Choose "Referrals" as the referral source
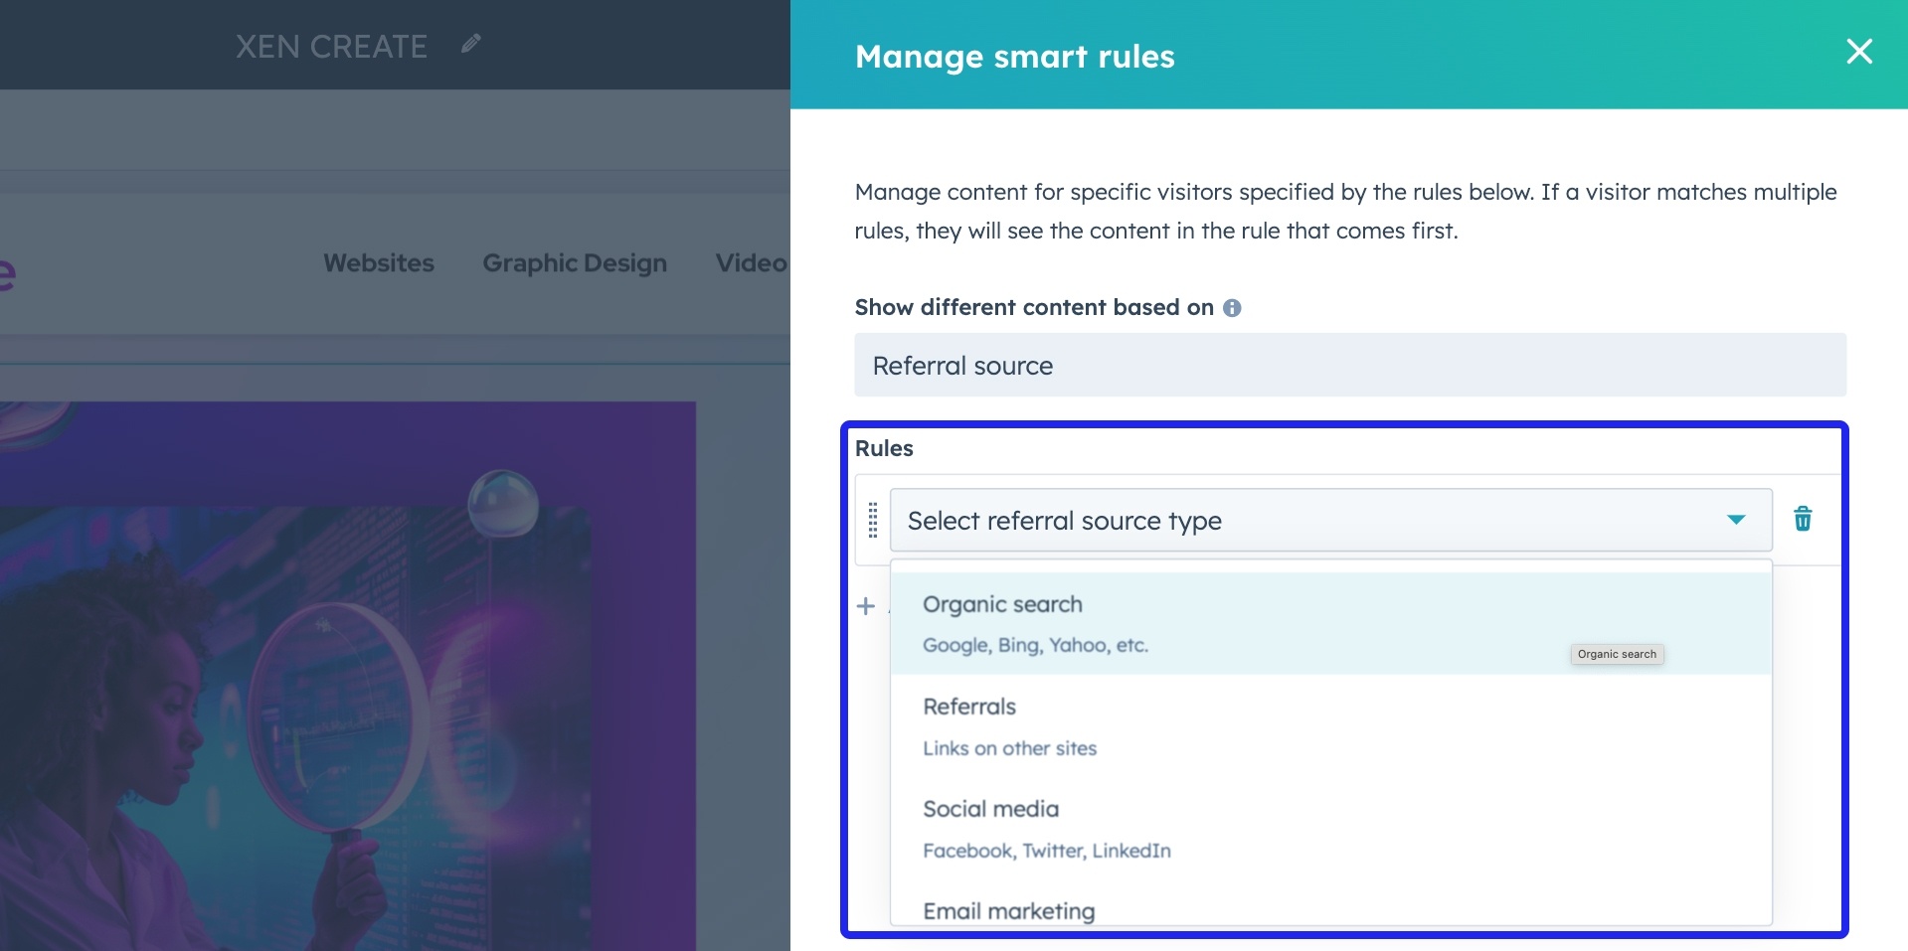The width and height of the screenshot is (1908, 951). 969,707
